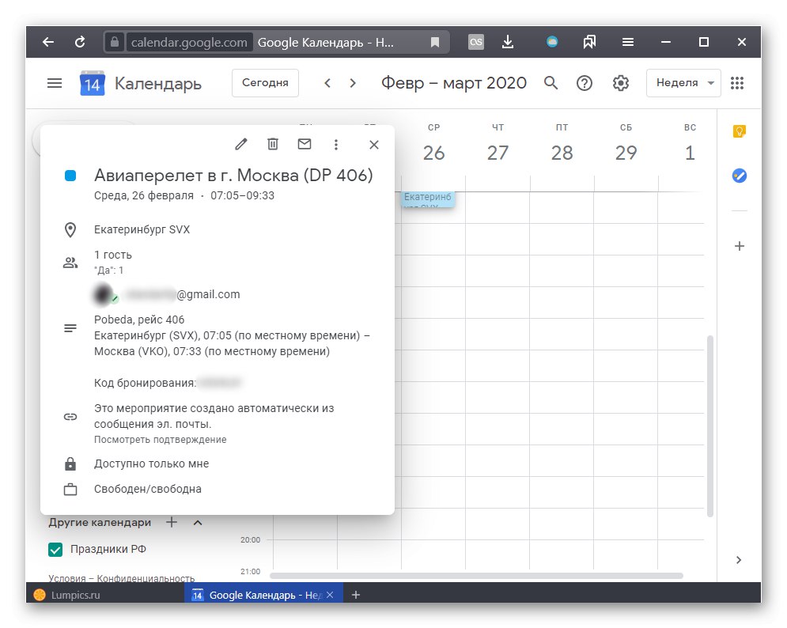Delete the event using trash icon
The height and width of the screenshot is (628, 787).
coord(273,145)
